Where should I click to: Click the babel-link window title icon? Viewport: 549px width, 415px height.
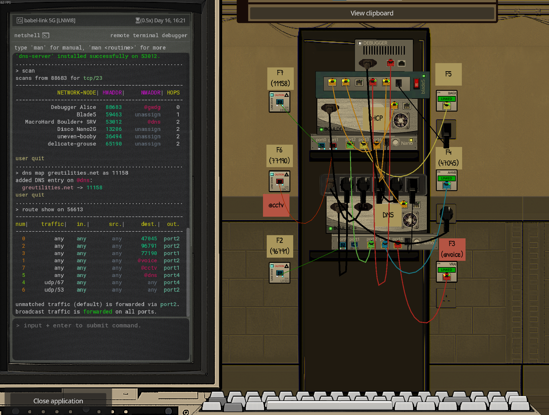point(20,20)
